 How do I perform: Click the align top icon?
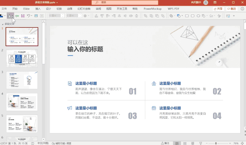pos(102,16)
